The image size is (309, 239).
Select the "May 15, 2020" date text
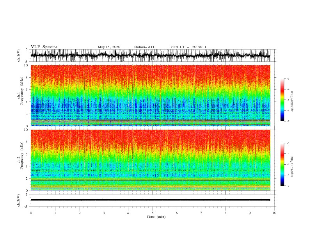pos(109,47)
